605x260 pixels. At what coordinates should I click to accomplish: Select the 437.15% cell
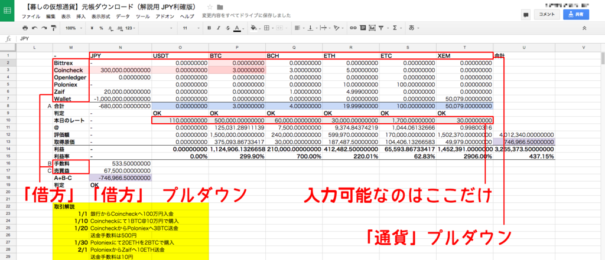524,157
